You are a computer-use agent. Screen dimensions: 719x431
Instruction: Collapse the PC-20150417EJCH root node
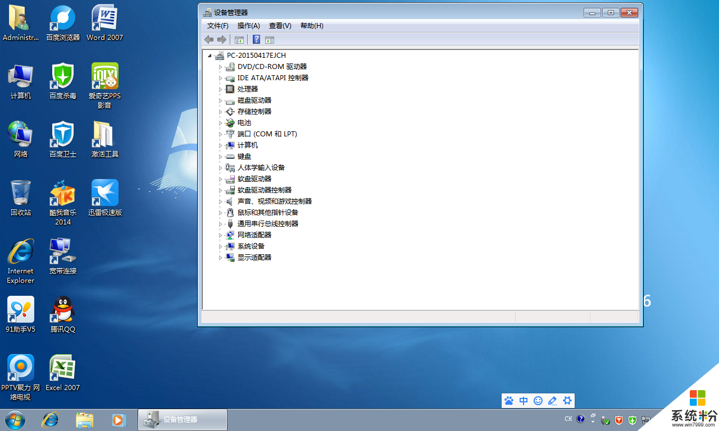point(210,56)
